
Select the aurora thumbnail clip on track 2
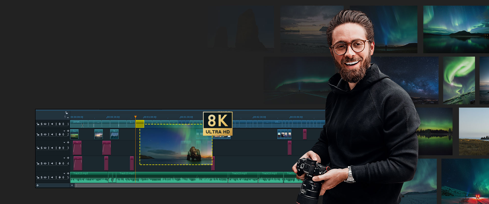(74, 134)
